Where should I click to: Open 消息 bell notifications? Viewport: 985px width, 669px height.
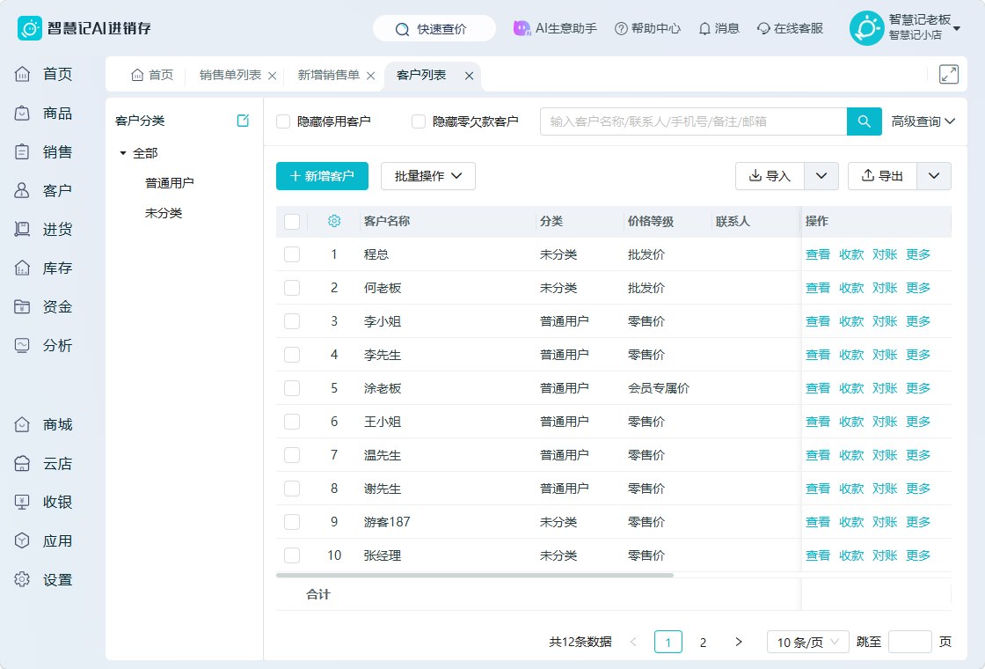click(x=704, y=28)
